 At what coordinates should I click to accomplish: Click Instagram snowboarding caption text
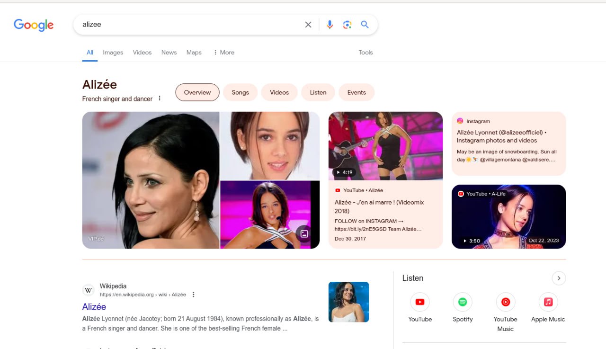pyautogui.click(x=507, y=156)
